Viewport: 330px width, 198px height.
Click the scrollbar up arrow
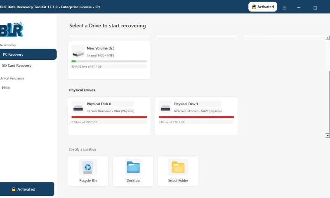click(x=328, y=38)
